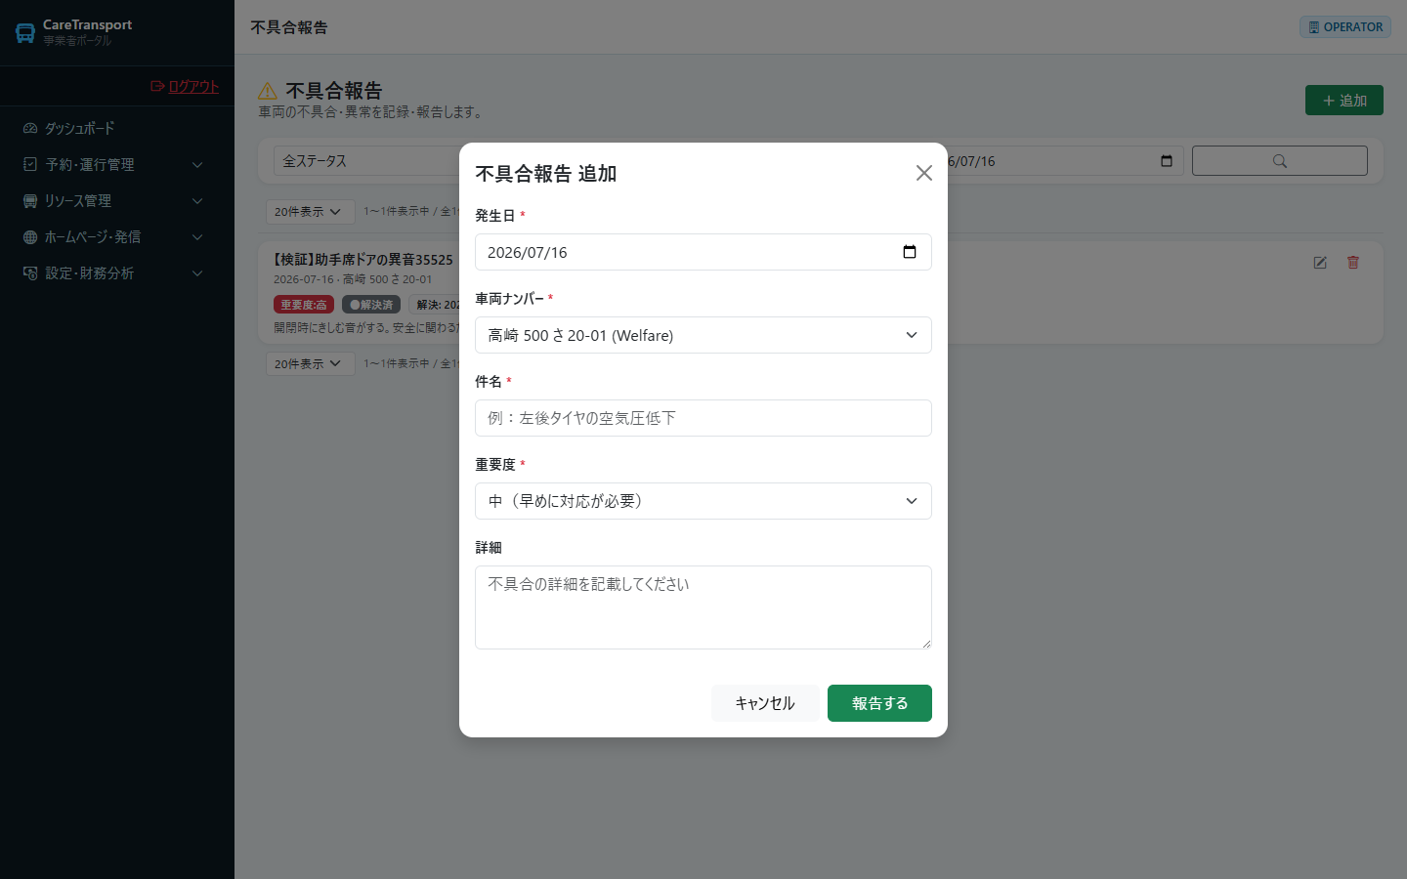The width and height of the screenshot is (1407, 879).
Task: Delete the 助手席ドアの異音 report
Action: point(1353,263)
